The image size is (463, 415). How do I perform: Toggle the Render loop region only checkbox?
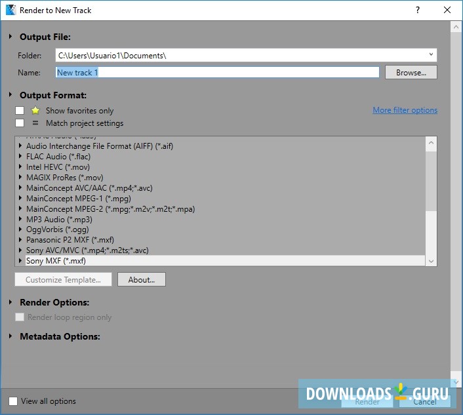pyautogui.click(x=20, y=317)
